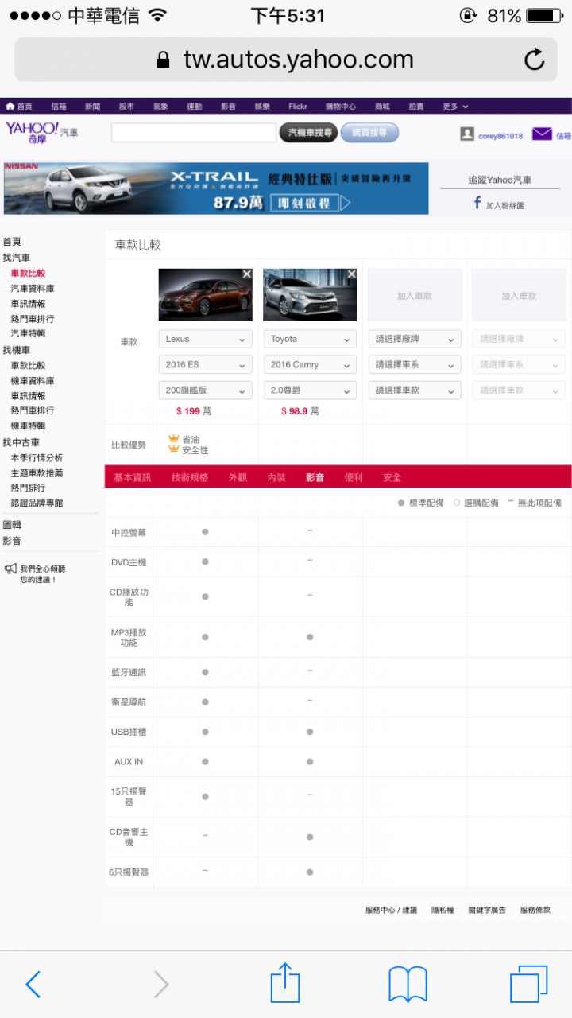572x1018 pixels.
Task: Open the 請選擇車款 dropdown in third column
Action: point(415,390)
